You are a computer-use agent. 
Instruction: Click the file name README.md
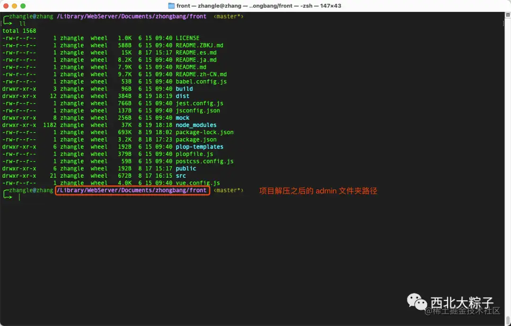click(191, 67)
